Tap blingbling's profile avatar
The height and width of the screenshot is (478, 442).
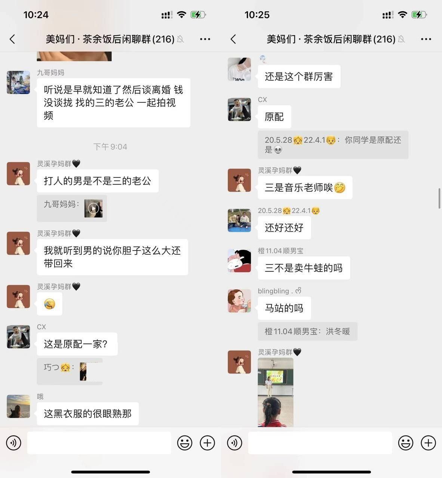239,301
